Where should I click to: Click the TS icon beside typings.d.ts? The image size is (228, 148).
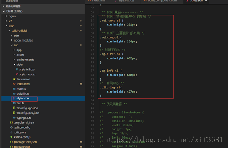coord(14,118)
